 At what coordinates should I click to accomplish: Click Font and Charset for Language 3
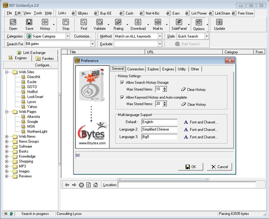[x=201, y=137]
